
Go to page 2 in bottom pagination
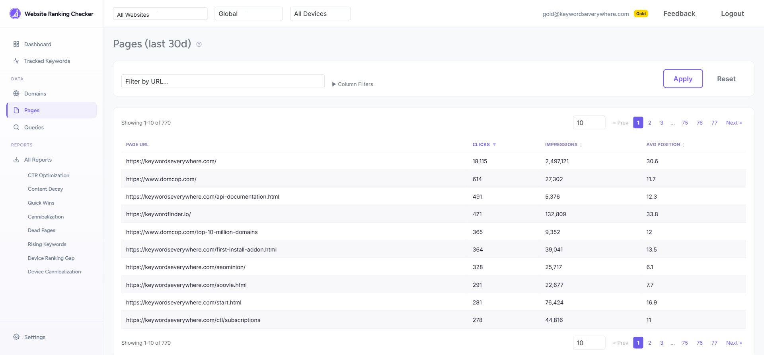coord(650,343)
